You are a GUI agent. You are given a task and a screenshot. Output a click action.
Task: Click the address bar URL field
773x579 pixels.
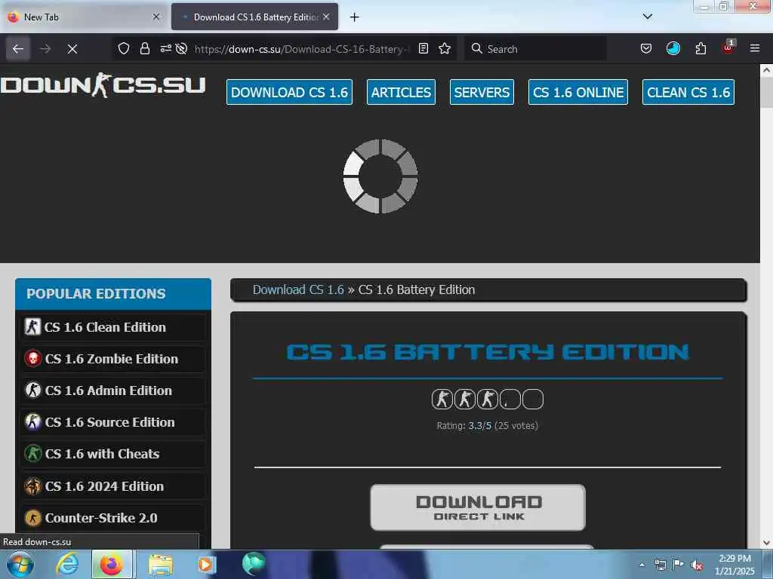click(x=302, y=49)
